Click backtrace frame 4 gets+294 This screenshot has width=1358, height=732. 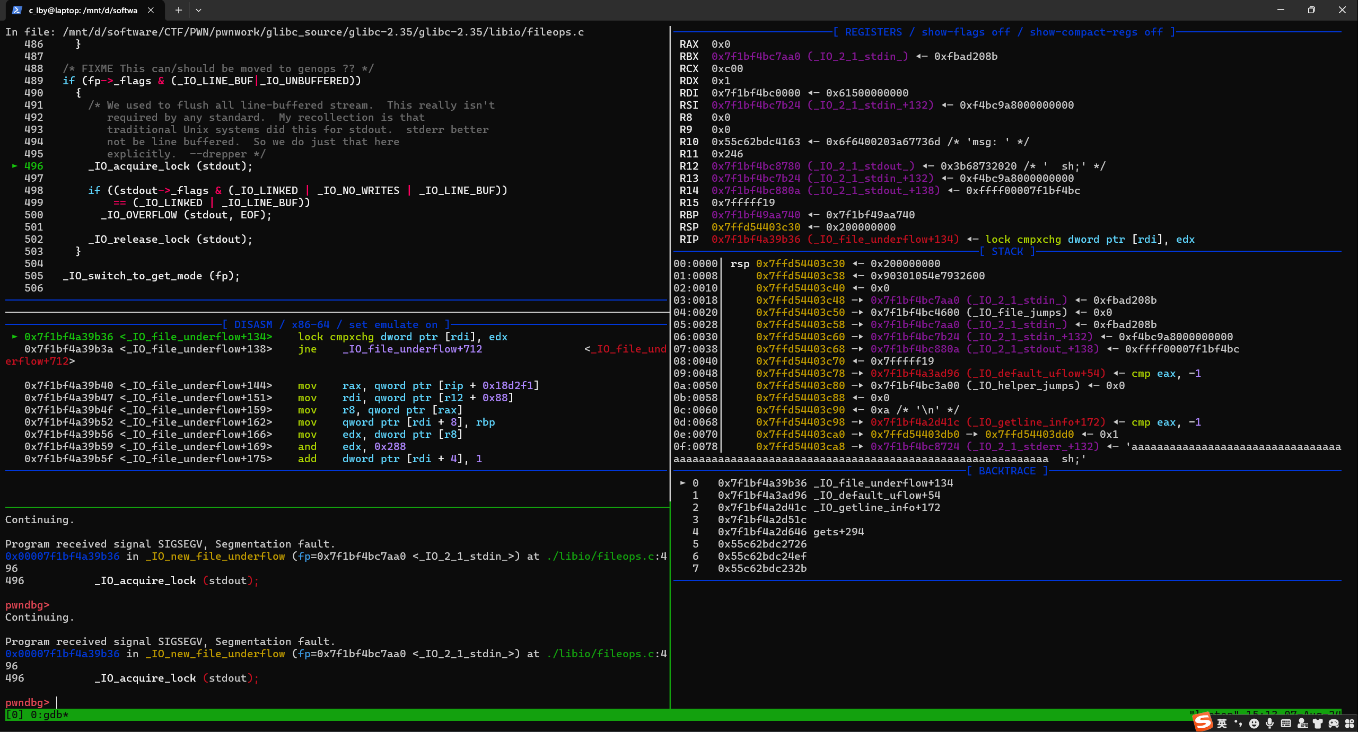[x=778, y=532]
